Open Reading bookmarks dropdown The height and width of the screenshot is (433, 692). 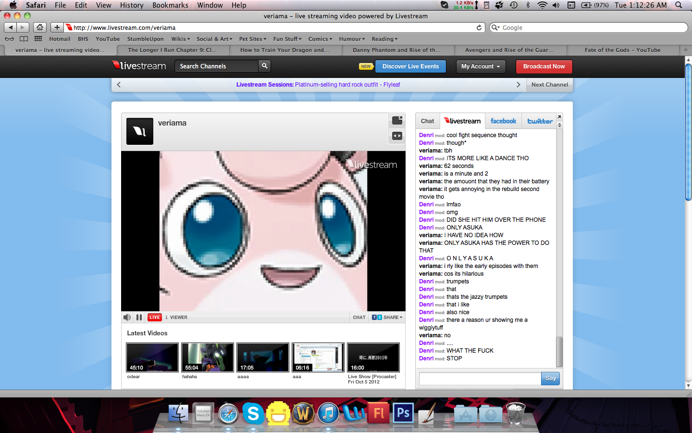point(384,39)
